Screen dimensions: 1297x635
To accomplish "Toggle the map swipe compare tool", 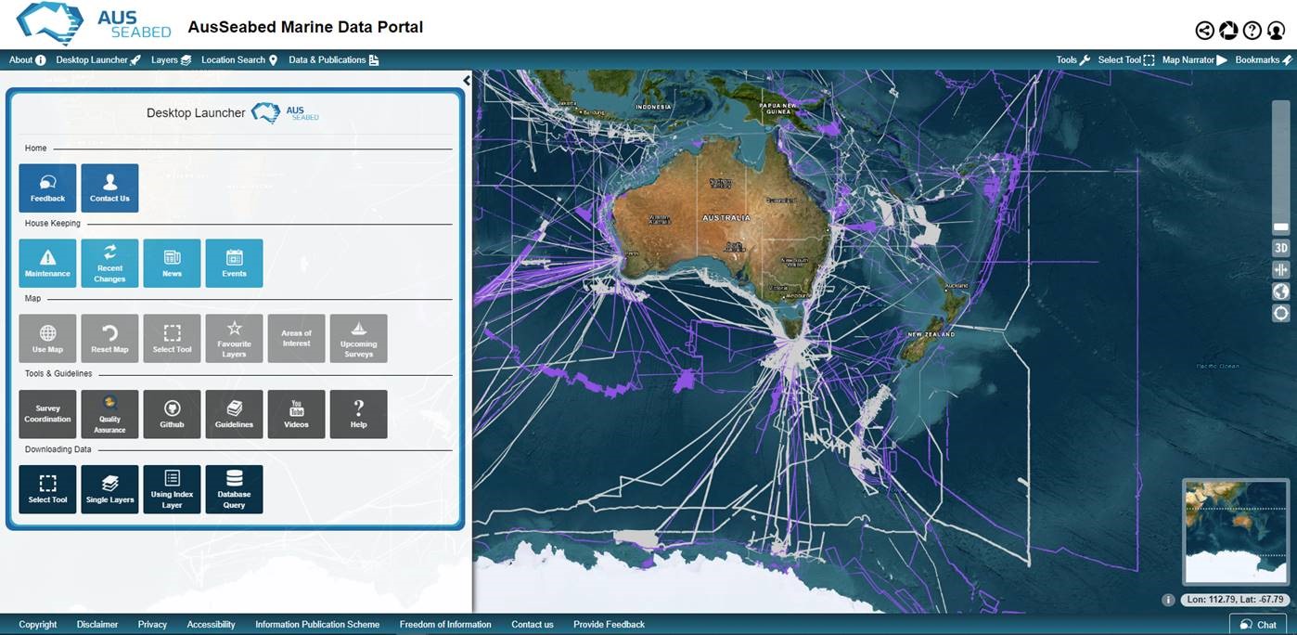I will (x=1280, y=270).
